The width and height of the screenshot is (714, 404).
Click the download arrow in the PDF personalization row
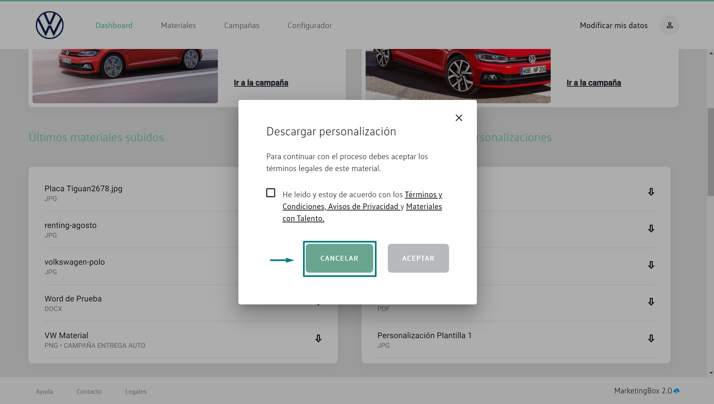(x=651, y=302)
